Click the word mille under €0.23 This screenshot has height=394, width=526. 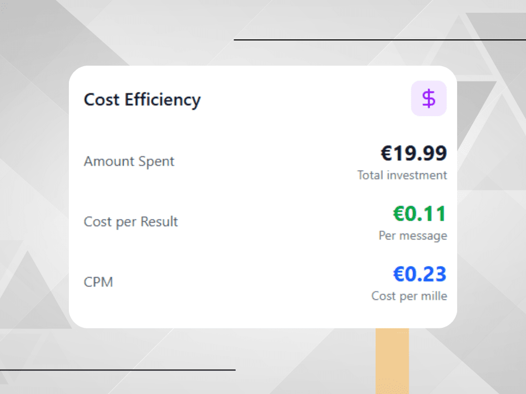pyautogui.click(x=434, y=296)
